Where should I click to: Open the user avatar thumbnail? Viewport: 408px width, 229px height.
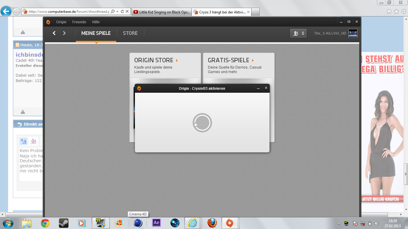point(353,33)
